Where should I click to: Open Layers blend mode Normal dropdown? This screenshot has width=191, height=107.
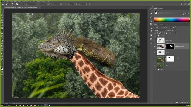[160, 30]
